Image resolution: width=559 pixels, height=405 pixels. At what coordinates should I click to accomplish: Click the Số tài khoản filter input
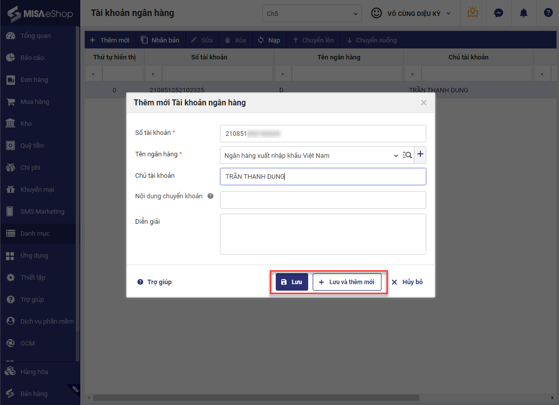coord(217,74)
